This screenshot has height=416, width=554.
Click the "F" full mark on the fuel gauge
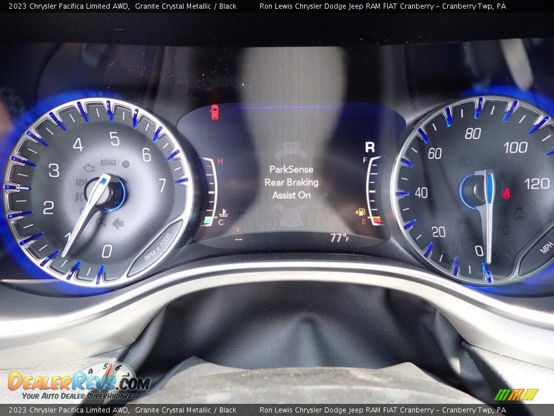365,160
